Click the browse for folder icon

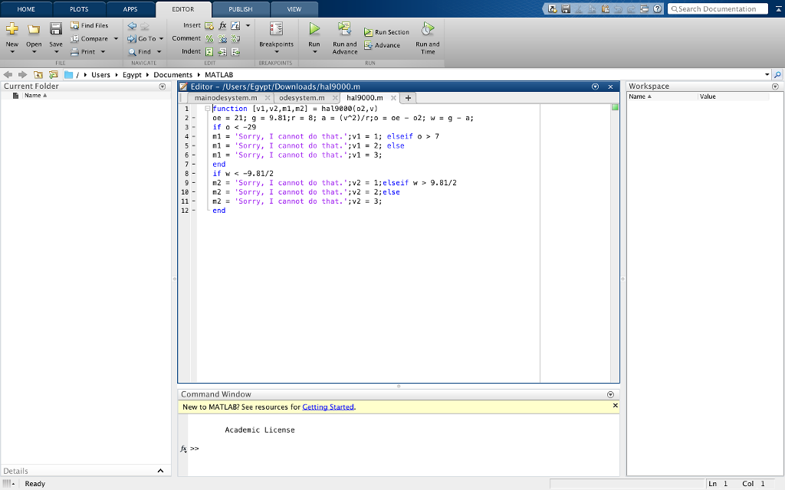pyautogui.click(x=53, y=74)
